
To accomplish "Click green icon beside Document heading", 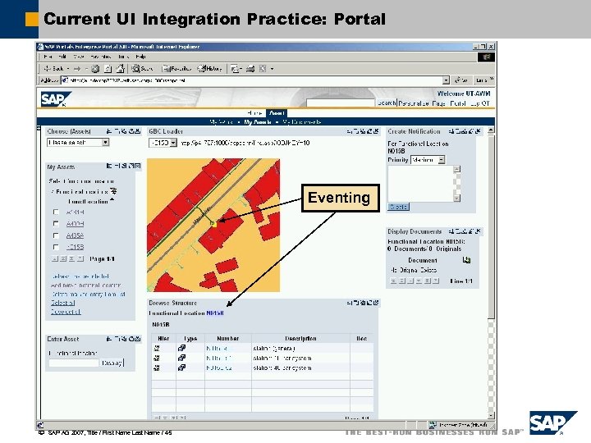I will pos(466,260).
